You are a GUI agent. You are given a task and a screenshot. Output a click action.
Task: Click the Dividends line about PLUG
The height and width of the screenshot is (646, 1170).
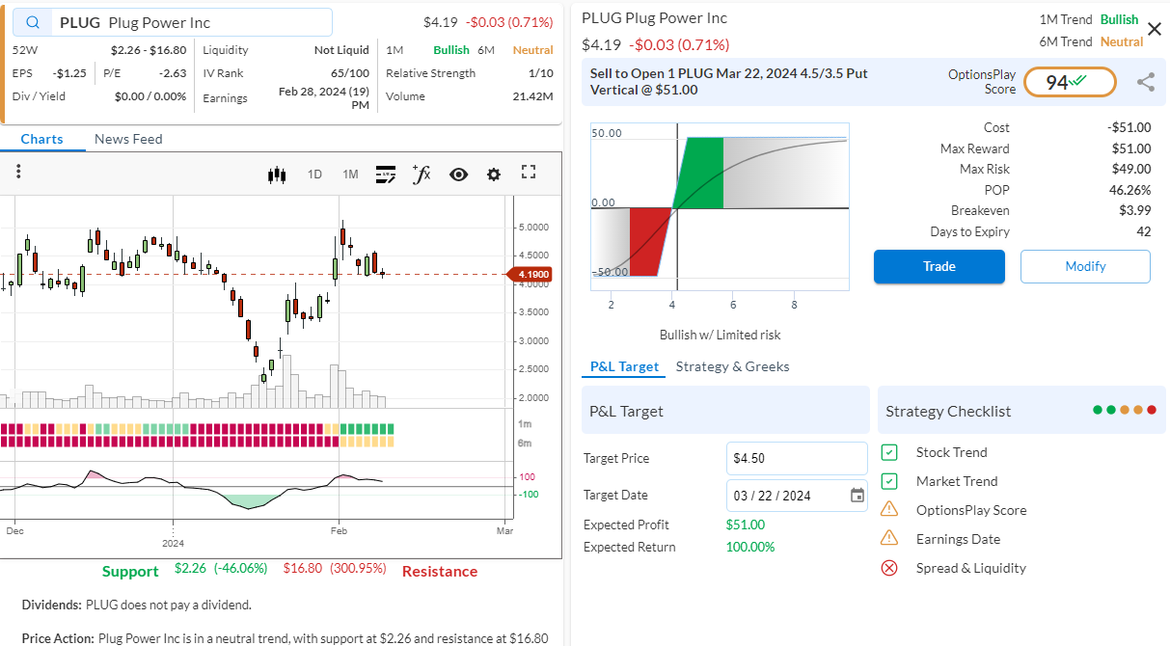pos(137,605)
